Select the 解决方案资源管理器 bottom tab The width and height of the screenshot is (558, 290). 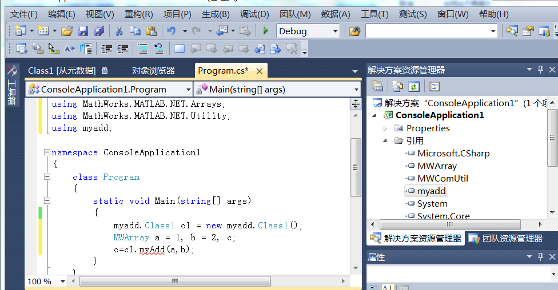point(416,239)
